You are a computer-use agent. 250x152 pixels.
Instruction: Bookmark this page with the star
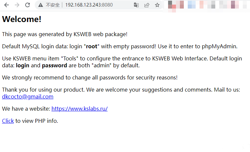click(x=157, y=5)
